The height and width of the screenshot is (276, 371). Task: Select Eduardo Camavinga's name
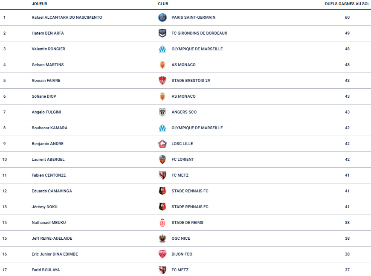(x=52, y=191)
